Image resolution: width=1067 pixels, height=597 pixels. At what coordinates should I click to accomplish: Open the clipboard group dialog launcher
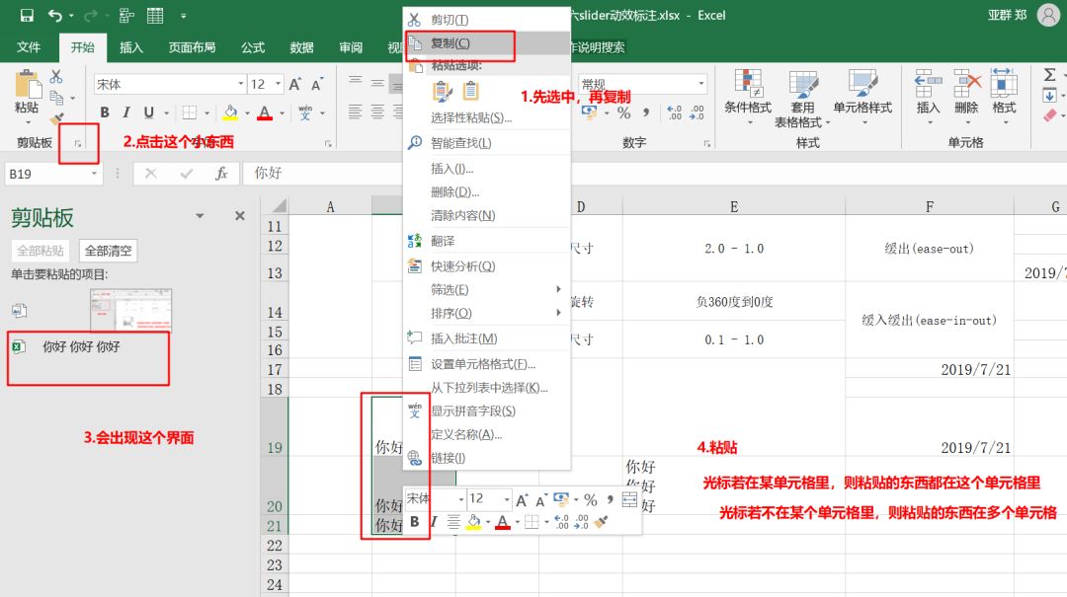pos(78,143)
